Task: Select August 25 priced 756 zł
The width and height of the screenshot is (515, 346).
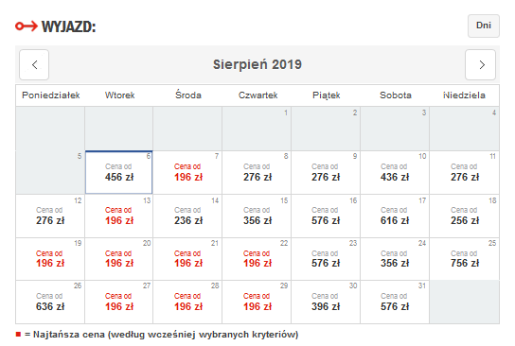Action: (x=464, y=259)
